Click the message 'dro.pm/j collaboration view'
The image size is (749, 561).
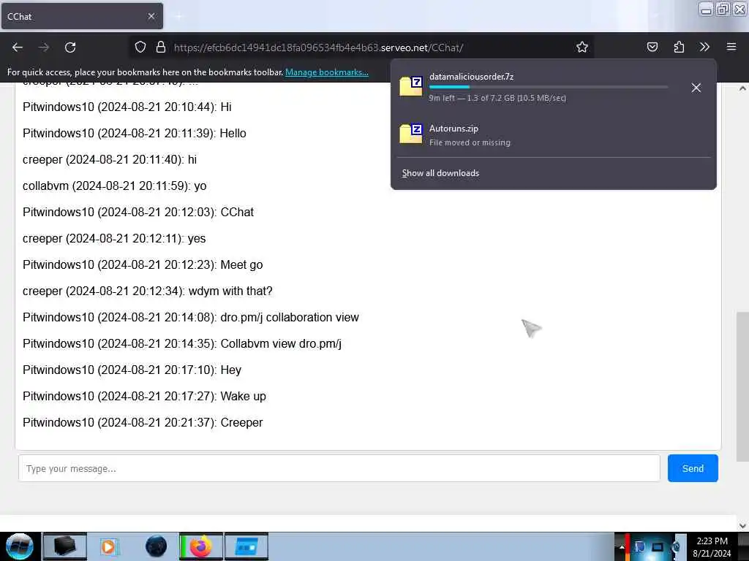pos(191,318)
